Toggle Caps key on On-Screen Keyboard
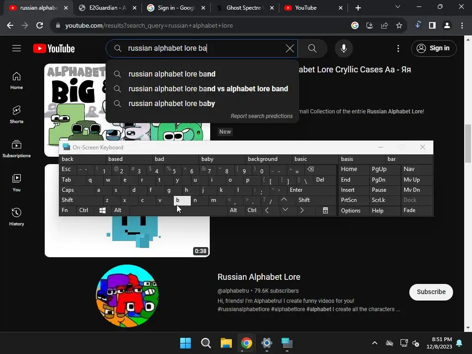 click(x=77, y=190)
